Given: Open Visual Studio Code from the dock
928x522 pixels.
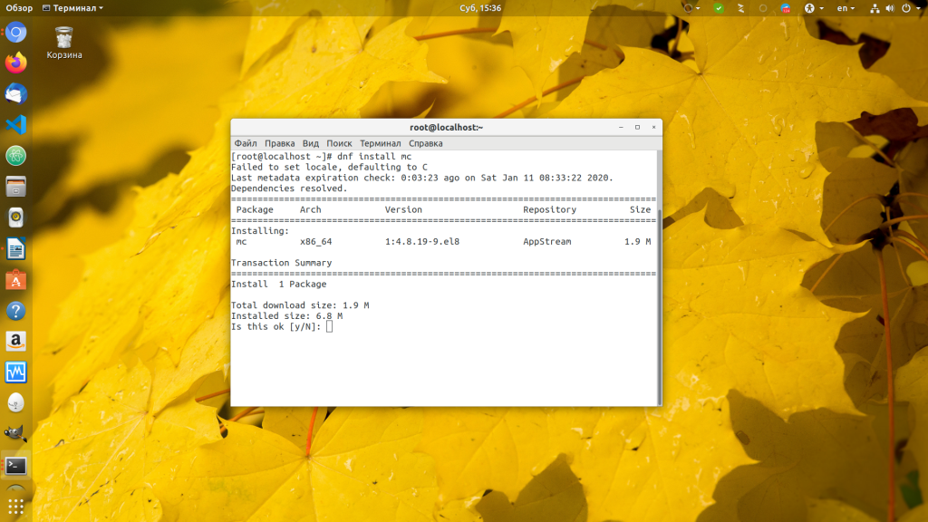Looking at the screenshot, I should [x=15, y=125].
